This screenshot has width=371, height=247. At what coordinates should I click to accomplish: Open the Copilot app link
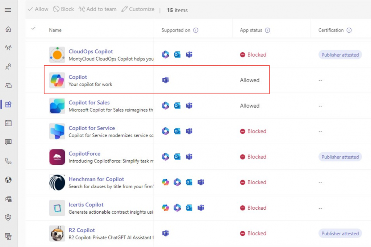(78, 77)
